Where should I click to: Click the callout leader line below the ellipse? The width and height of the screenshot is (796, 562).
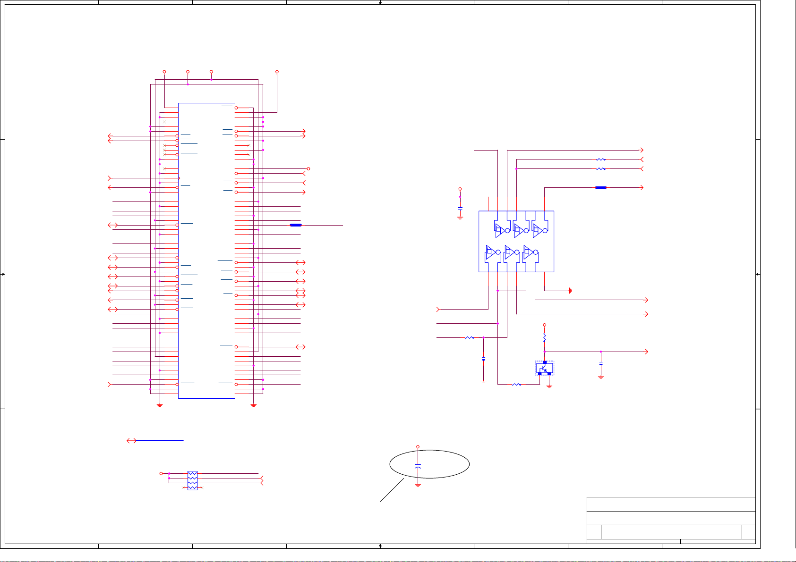[392, 490]
